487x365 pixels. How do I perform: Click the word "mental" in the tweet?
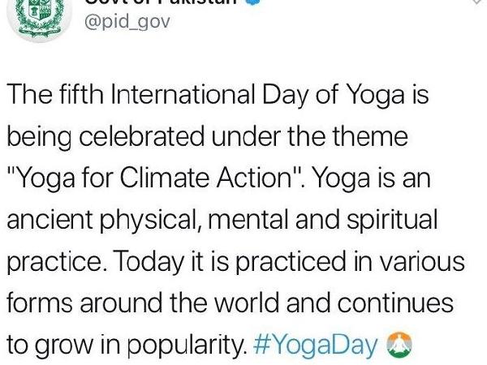(248, 220)
